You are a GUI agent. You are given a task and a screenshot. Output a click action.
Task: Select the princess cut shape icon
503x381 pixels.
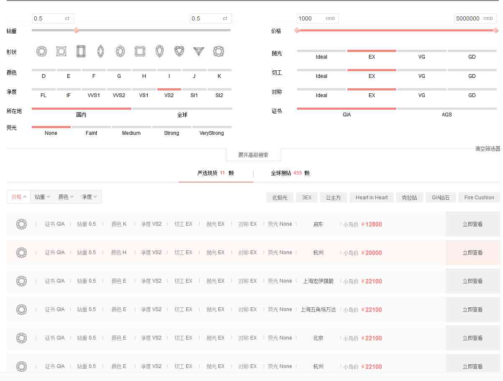click(x=61, y=51)
